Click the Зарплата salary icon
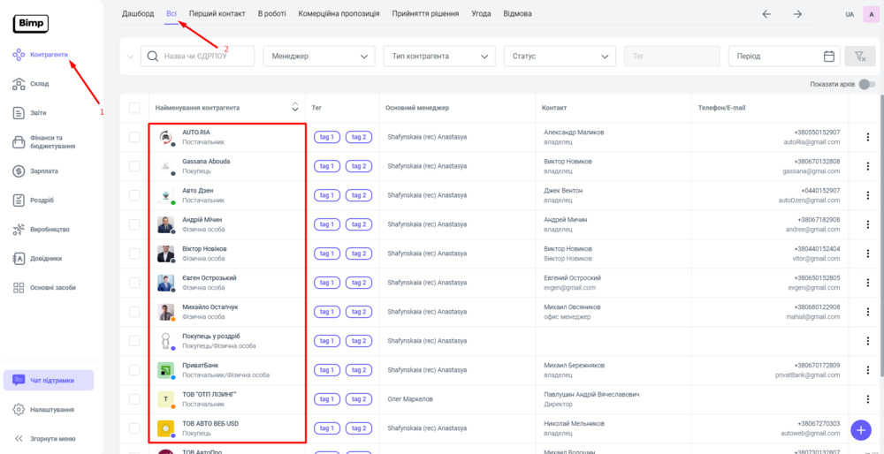This screenshot has height=454, width=884. click(19, 171)
